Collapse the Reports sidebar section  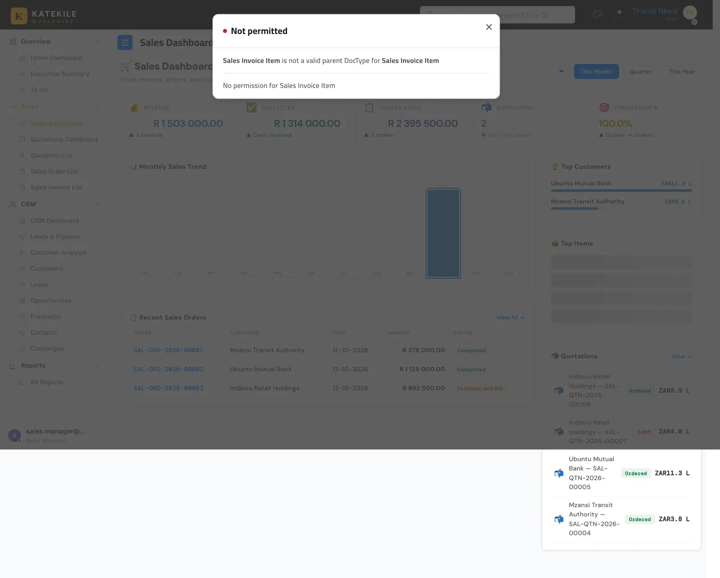point(97,366)
